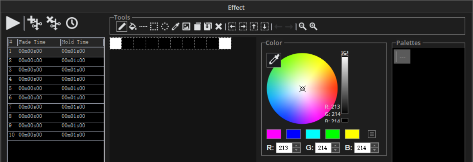This screenshot has width=473, height=162.
Task: Click the Hold Time column header
Action: tap(81, 42)
